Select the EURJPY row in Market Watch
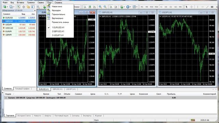Screen dimensions: 219x123 point(19,31)
